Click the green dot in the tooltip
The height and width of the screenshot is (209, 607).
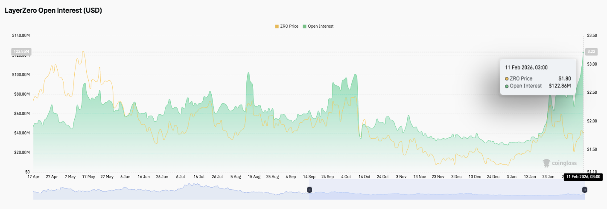[x=507, y=86]
